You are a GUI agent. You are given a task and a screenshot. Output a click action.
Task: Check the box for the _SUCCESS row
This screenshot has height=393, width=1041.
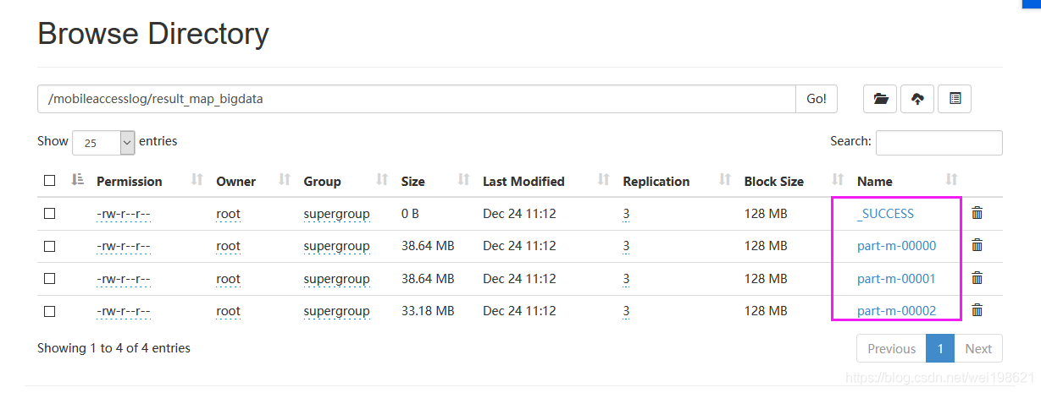point(49,214)
